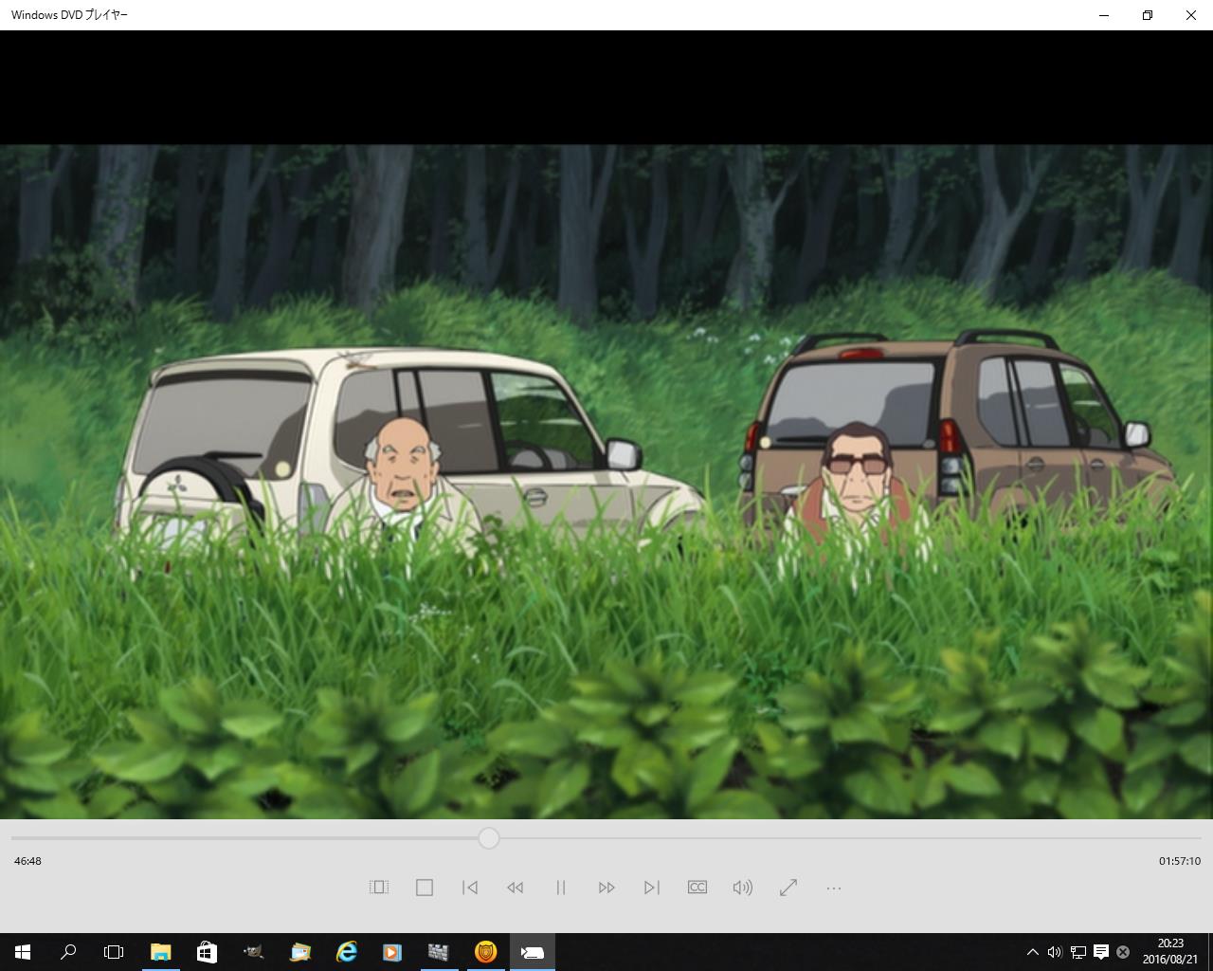Image resolution: width=1213 pixels, height=971 pixels.
Task: Open the brick wall firewall taskbar icon
Action: 439,952
